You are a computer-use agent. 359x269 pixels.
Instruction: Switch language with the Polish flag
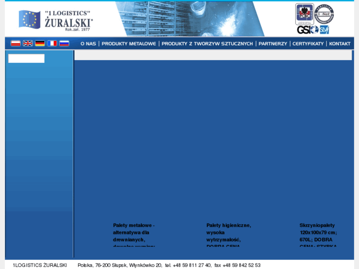coord(16,43)
